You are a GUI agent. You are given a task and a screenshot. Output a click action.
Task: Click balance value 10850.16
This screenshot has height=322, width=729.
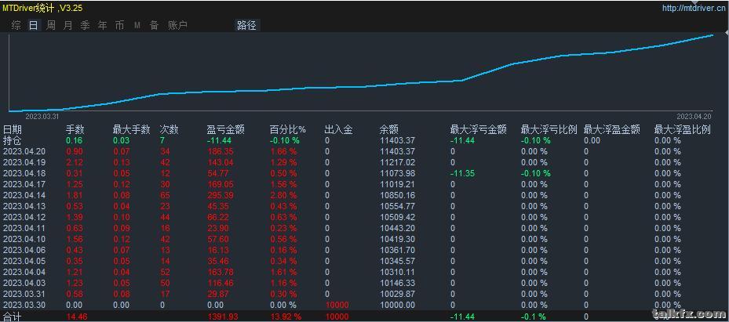(x=398, y=195)
